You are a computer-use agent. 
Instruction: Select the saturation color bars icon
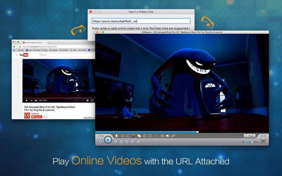(x=128, y=136)
